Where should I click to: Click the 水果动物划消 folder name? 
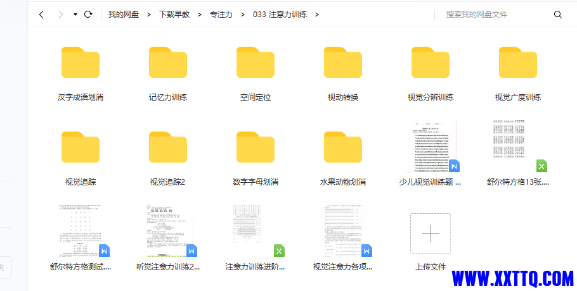pyautogui.click(x=343, y=182)
